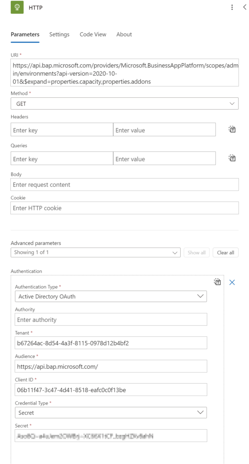This screenshot has height=464, width=249.
Task: Click the Tenant input field
Action: click(x=111, y=343)
